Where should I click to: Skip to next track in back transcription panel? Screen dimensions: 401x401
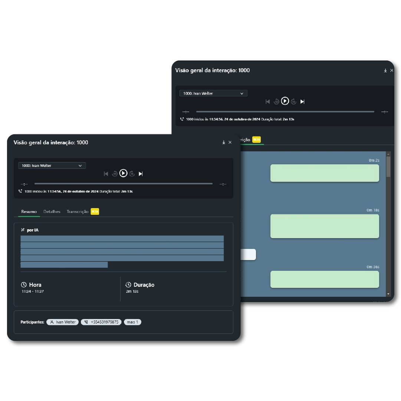tap(302, 102)
